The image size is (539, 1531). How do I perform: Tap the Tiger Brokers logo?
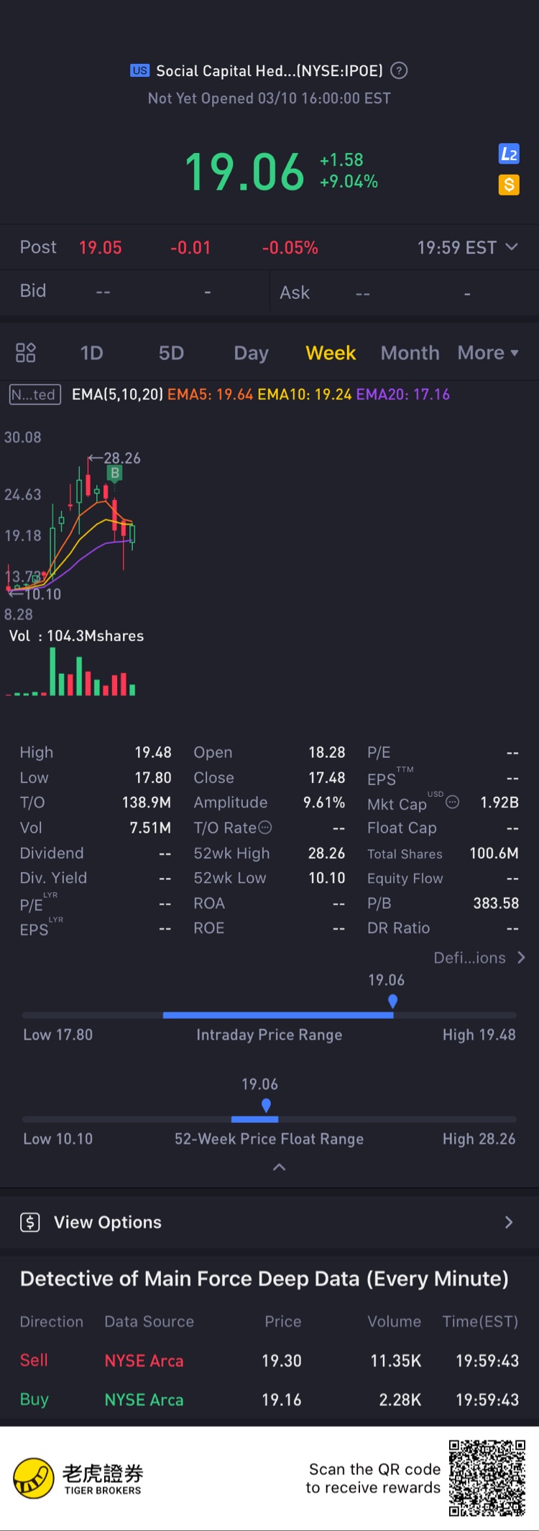coord(34,1478)
